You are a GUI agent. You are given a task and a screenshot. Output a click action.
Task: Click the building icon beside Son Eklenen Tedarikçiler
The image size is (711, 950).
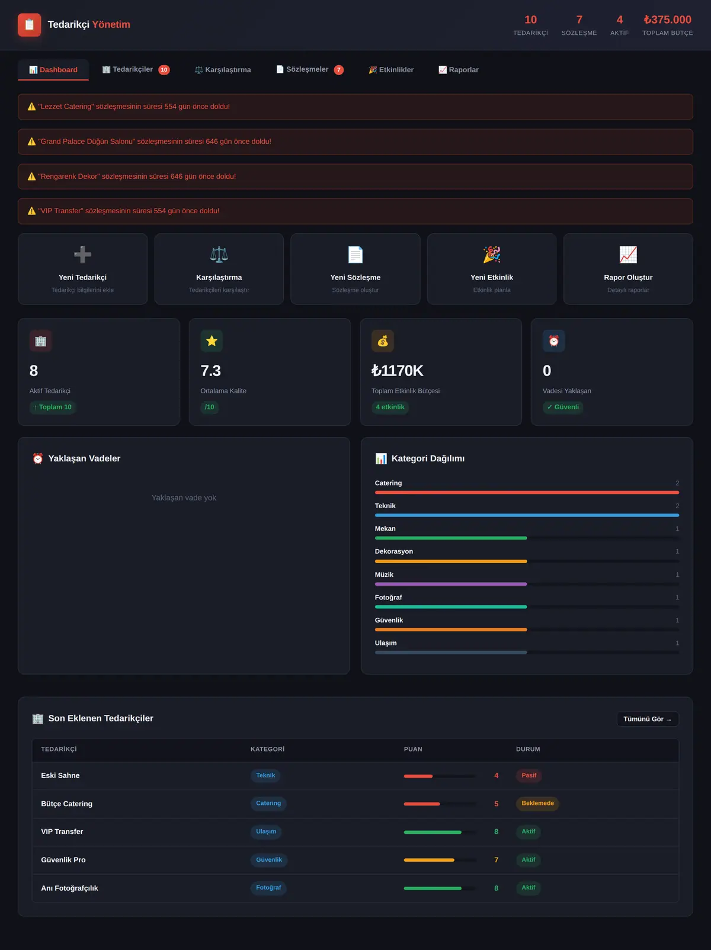38,718
